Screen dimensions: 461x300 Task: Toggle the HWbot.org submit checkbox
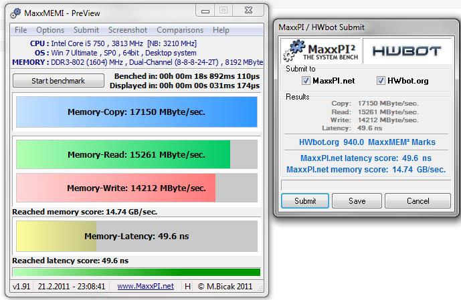[x=381, y=80]
